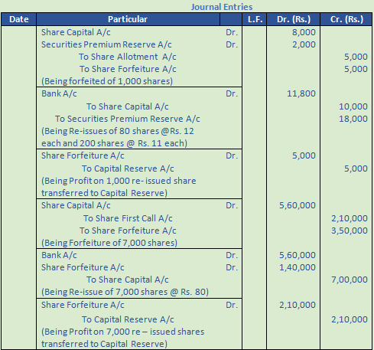This screenshot has width=374, height=350.
Task: Select the 2,10,000 Share Forfeiture debit amount
Action: click(x=298, y=305)
